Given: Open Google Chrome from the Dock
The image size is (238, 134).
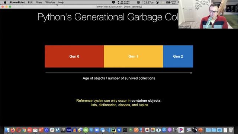Looking at the screenshot, I should [x=24, y=130].
